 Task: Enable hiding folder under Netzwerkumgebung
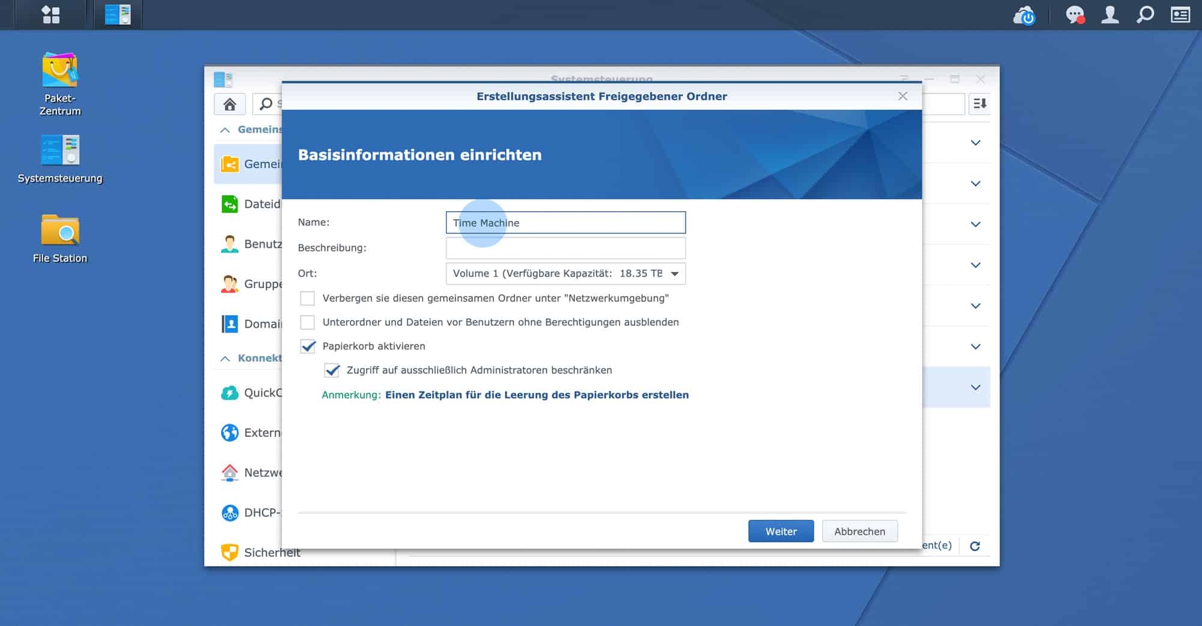[307, 298]
